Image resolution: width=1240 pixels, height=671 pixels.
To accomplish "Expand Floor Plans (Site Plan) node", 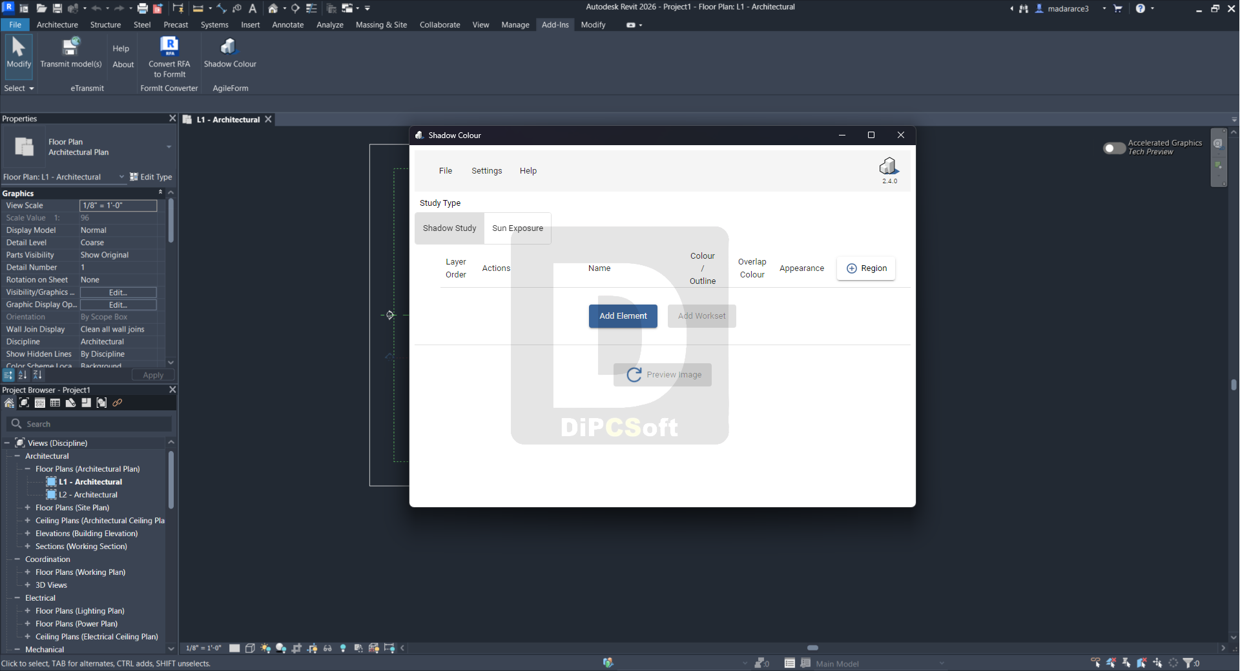I will point(28,508).
